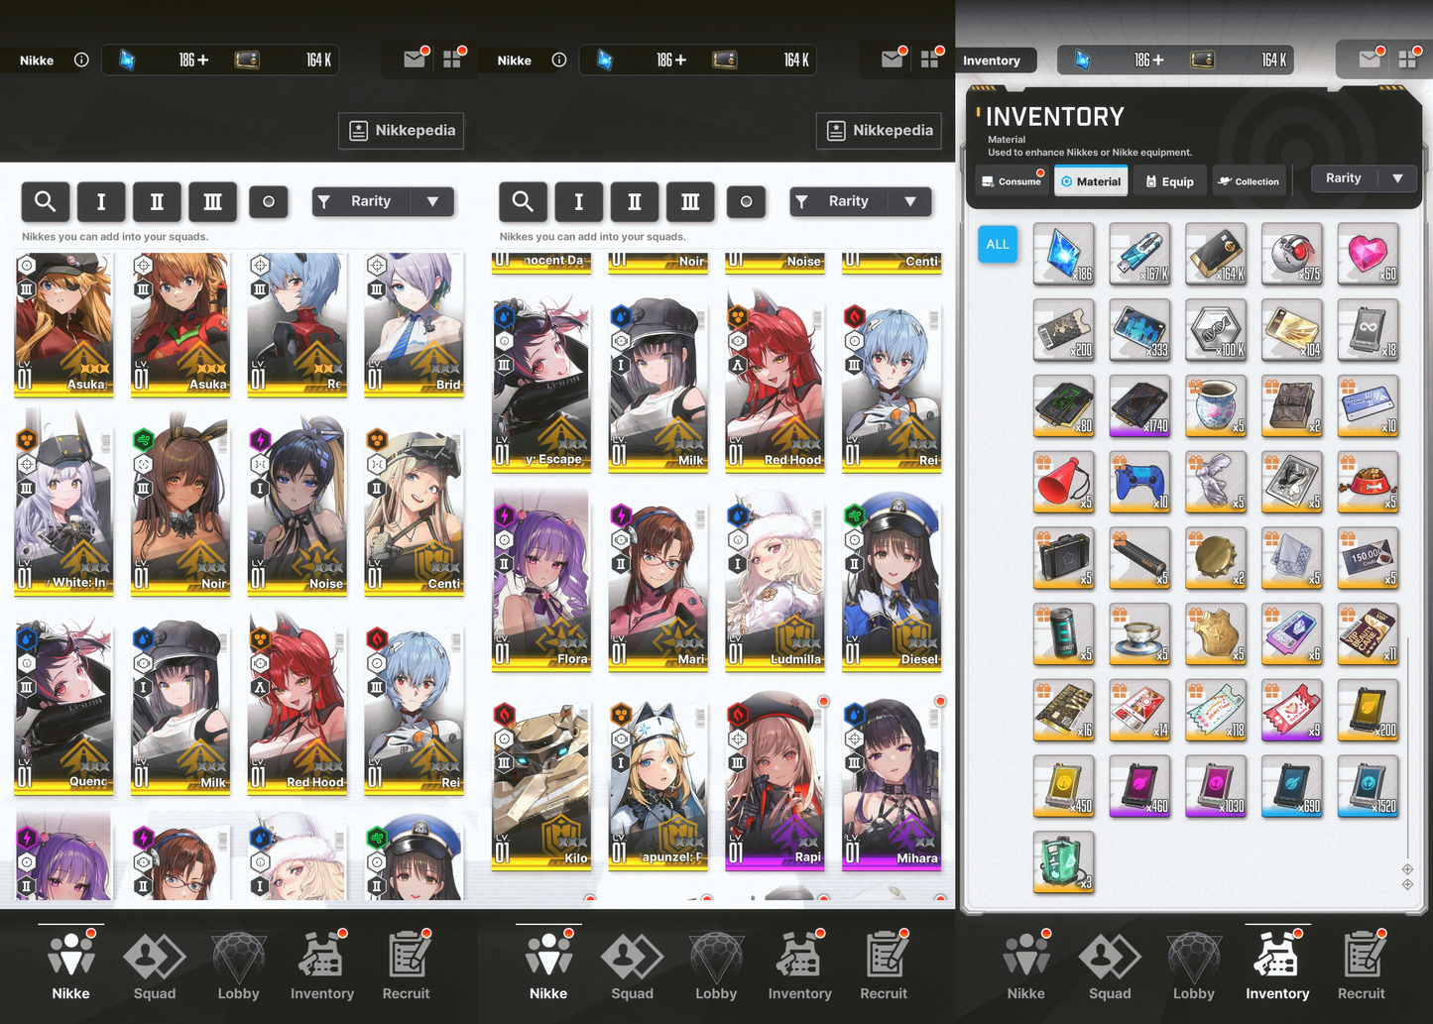Tap the info icon beside middle Nikke title

559,59
